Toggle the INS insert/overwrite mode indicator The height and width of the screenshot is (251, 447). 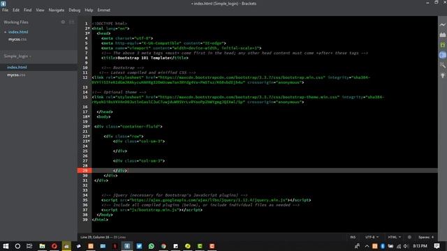click(353, 237)
